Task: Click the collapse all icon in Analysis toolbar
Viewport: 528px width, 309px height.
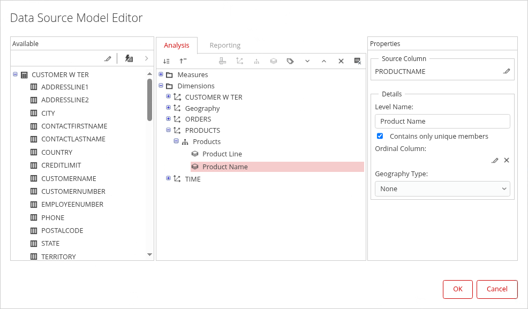Action: (183, 61)
